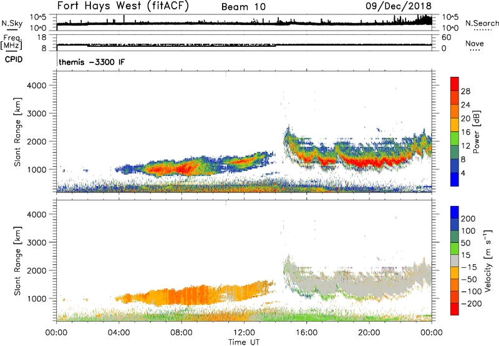Click the '28' power colorbar label
499x346 pixels.
coord(465,91)
